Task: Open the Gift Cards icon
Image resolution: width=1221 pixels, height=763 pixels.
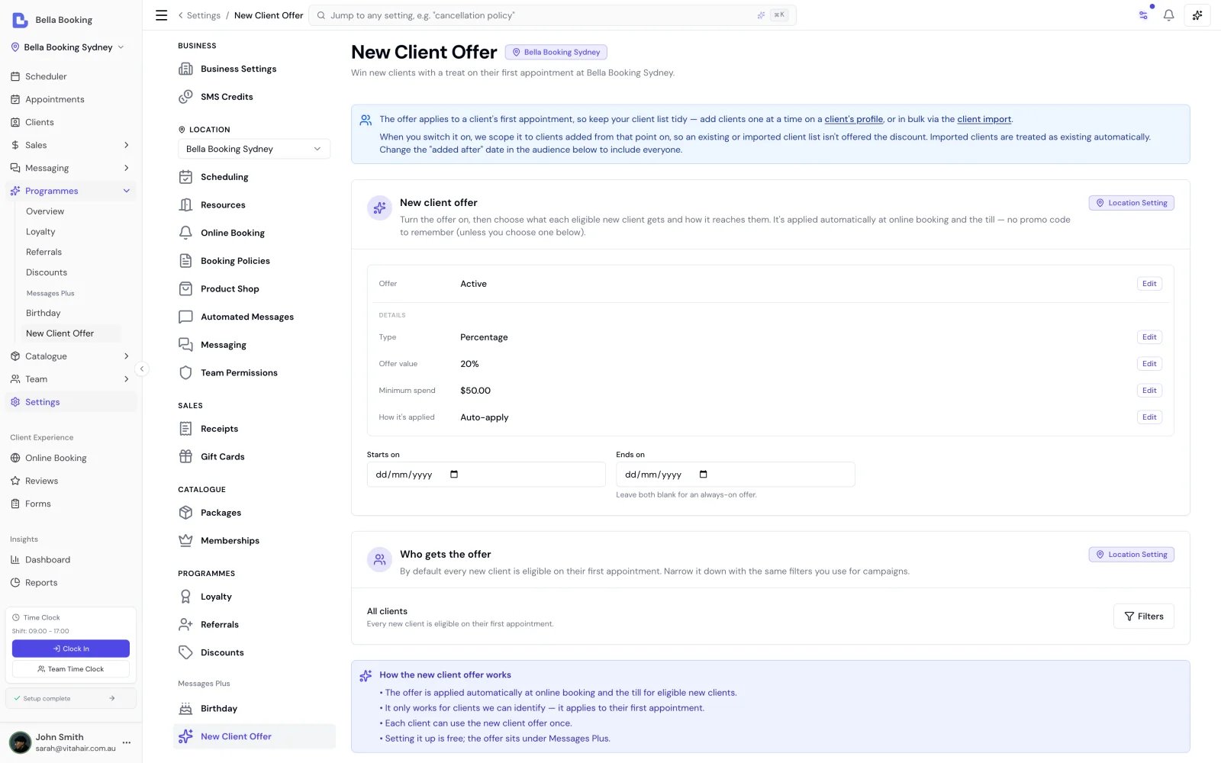Action: [x=185, y=457]
